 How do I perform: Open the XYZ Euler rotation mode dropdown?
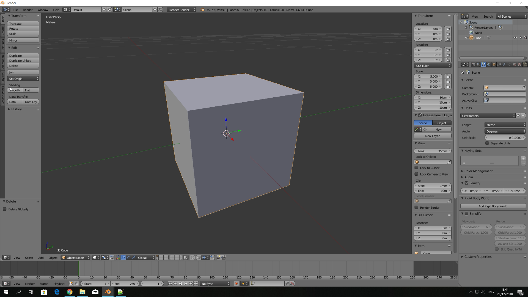pyautogui.click(x=433, y=66)
